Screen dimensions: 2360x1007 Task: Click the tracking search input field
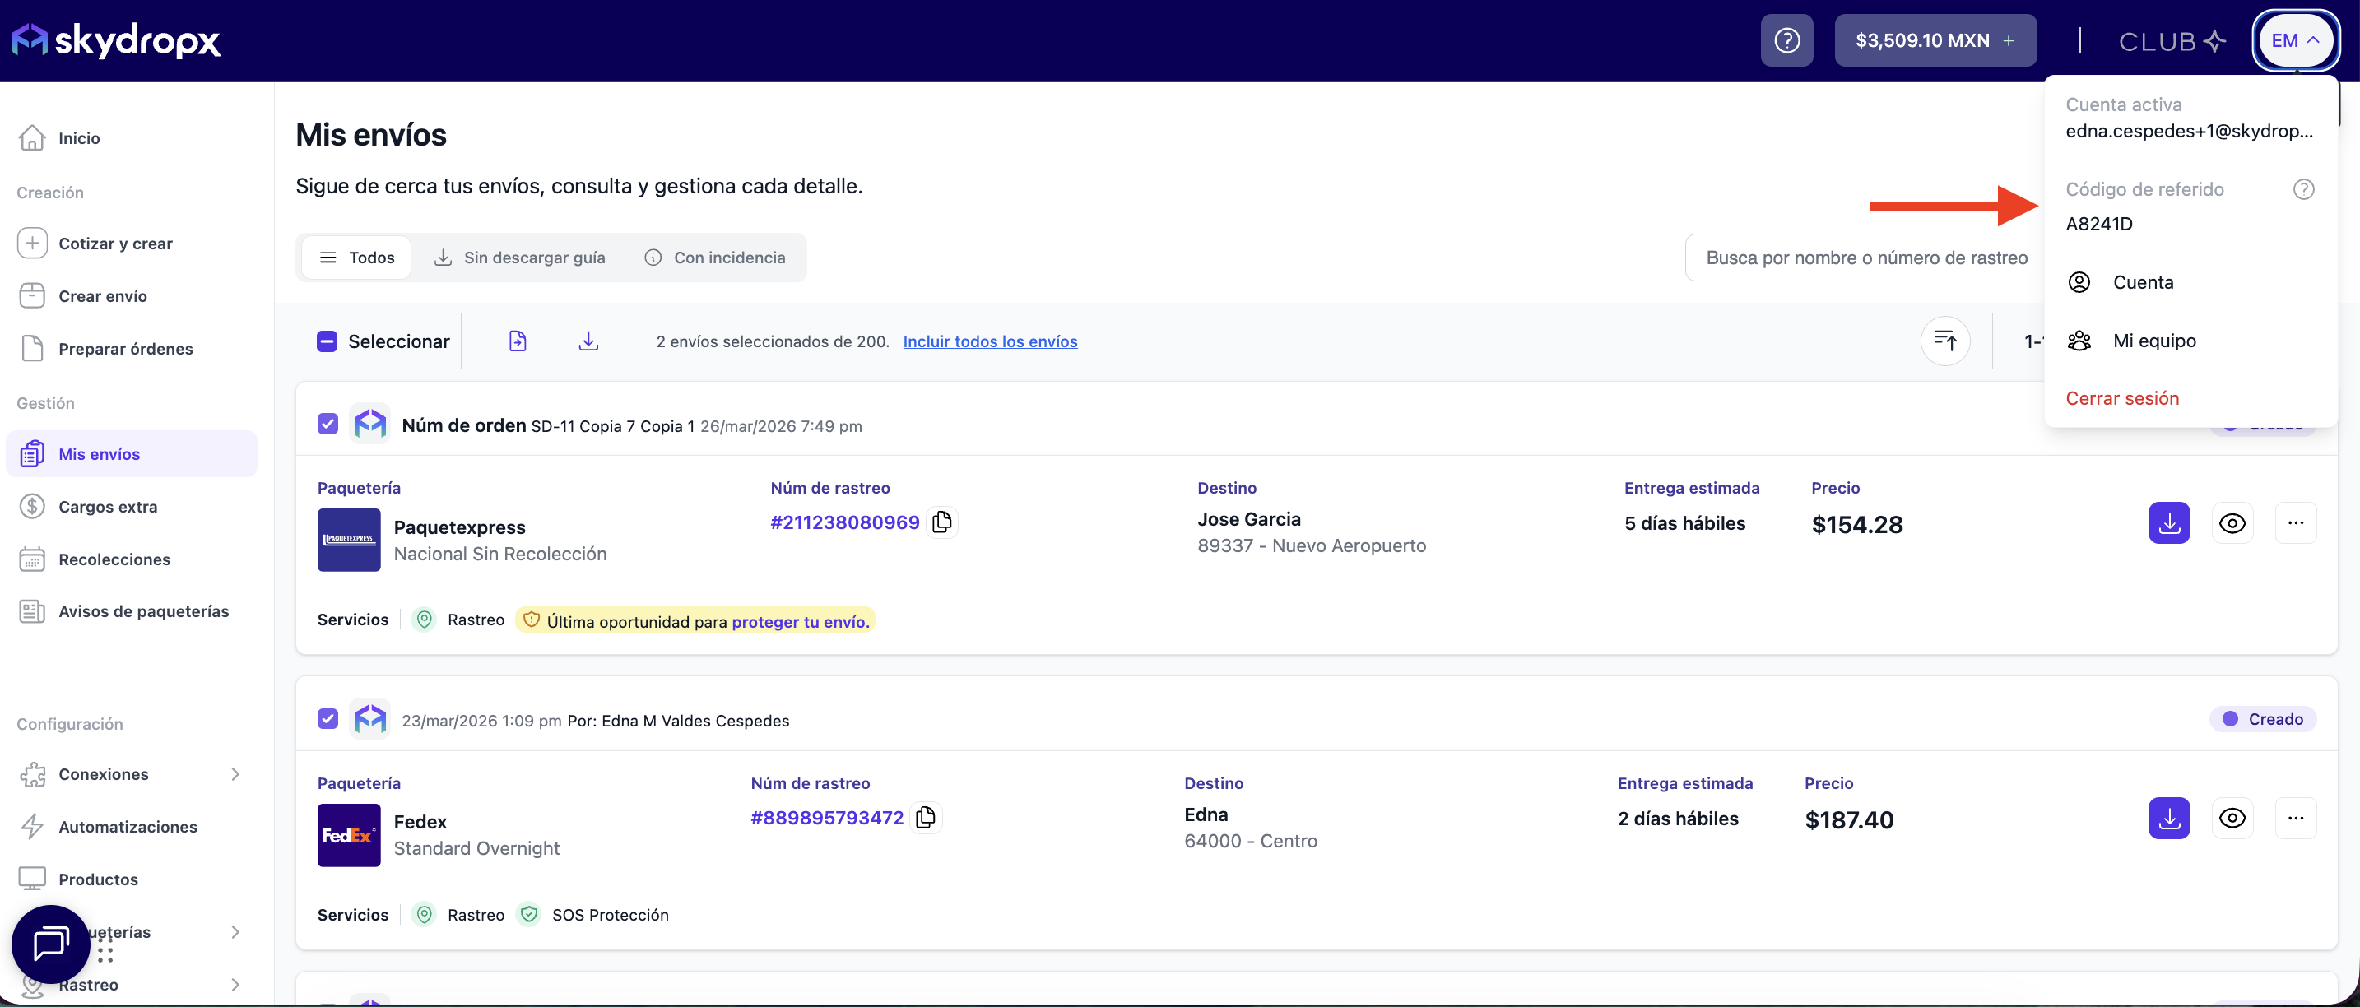1865,258
